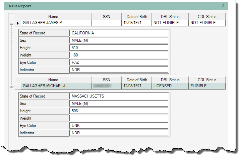Click Indicator NDR field in Massachusetts record
The width and height of the screenshot is (241, 161).
pos(119,133)
